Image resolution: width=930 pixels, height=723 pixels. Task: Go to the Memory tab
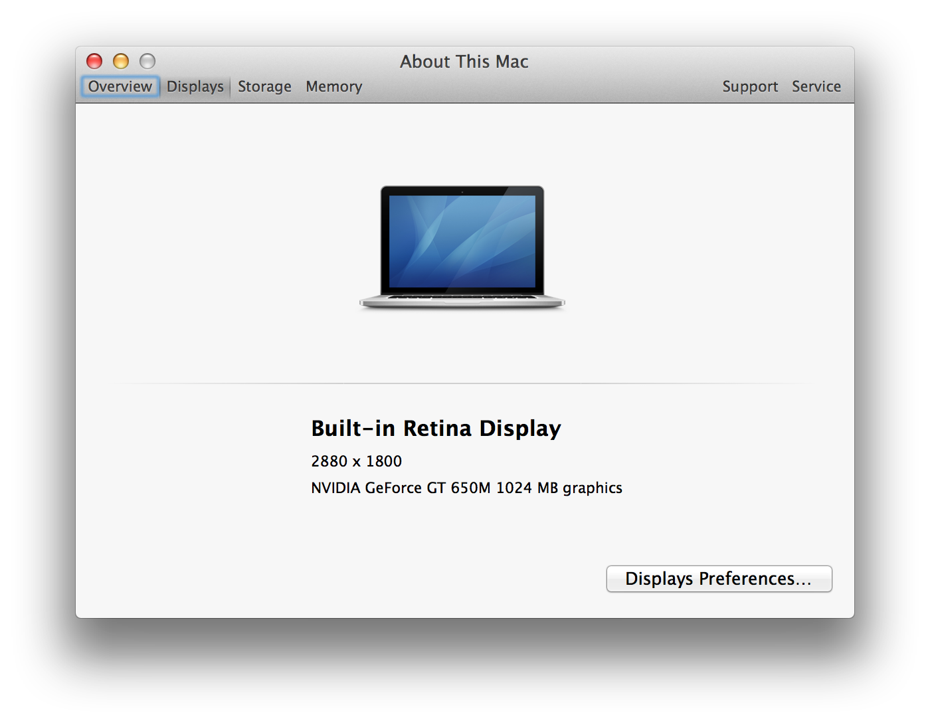click(333, 86)
